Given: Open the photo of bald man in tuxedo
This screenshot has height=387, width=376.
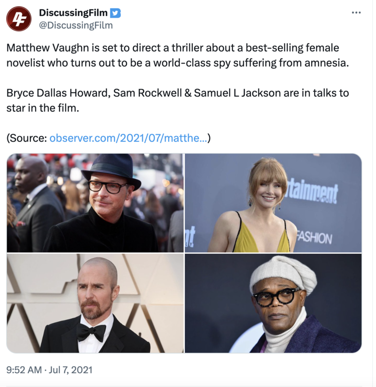Looking at the screenshot, I should 95,303.
